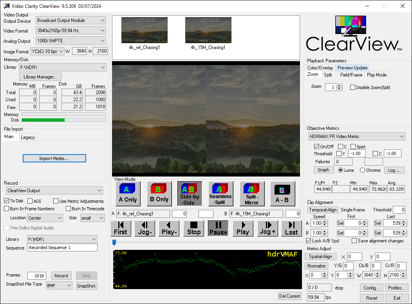The height and width of the screenshot is (304, 412).
Task: Switch to Preview Update tab
Action: (352, 67)
